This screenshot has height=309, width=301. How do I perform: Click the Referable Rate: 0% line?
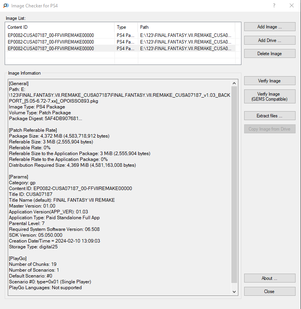click(30, 148)
